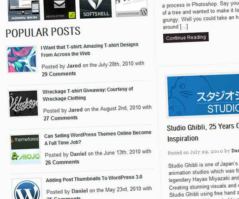239x199 pixels.
Task: Click the Wreckage logo thumbnail
Action: point(24,103)
